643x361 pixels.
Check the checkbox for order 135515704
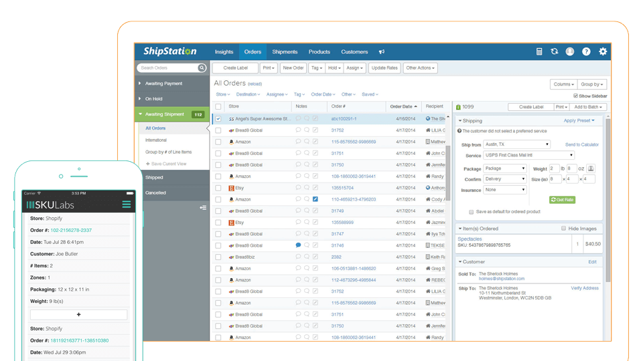pos(218,188)
